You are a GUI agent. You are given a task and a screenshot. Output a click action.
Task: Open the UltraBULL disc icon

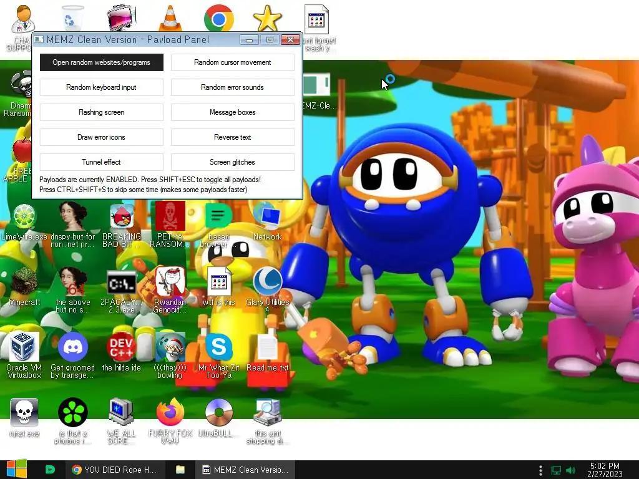218,418
